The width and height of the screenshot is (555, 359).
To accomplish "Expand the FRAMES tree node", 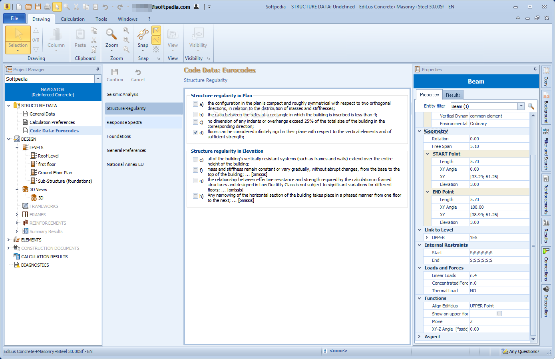I will coord(17,215).
